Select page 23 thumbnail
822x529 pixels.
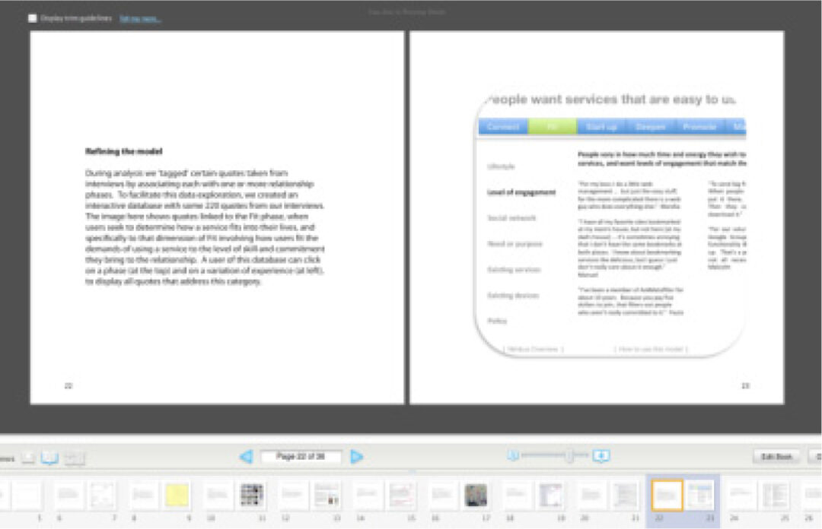(x=700, y=495)
